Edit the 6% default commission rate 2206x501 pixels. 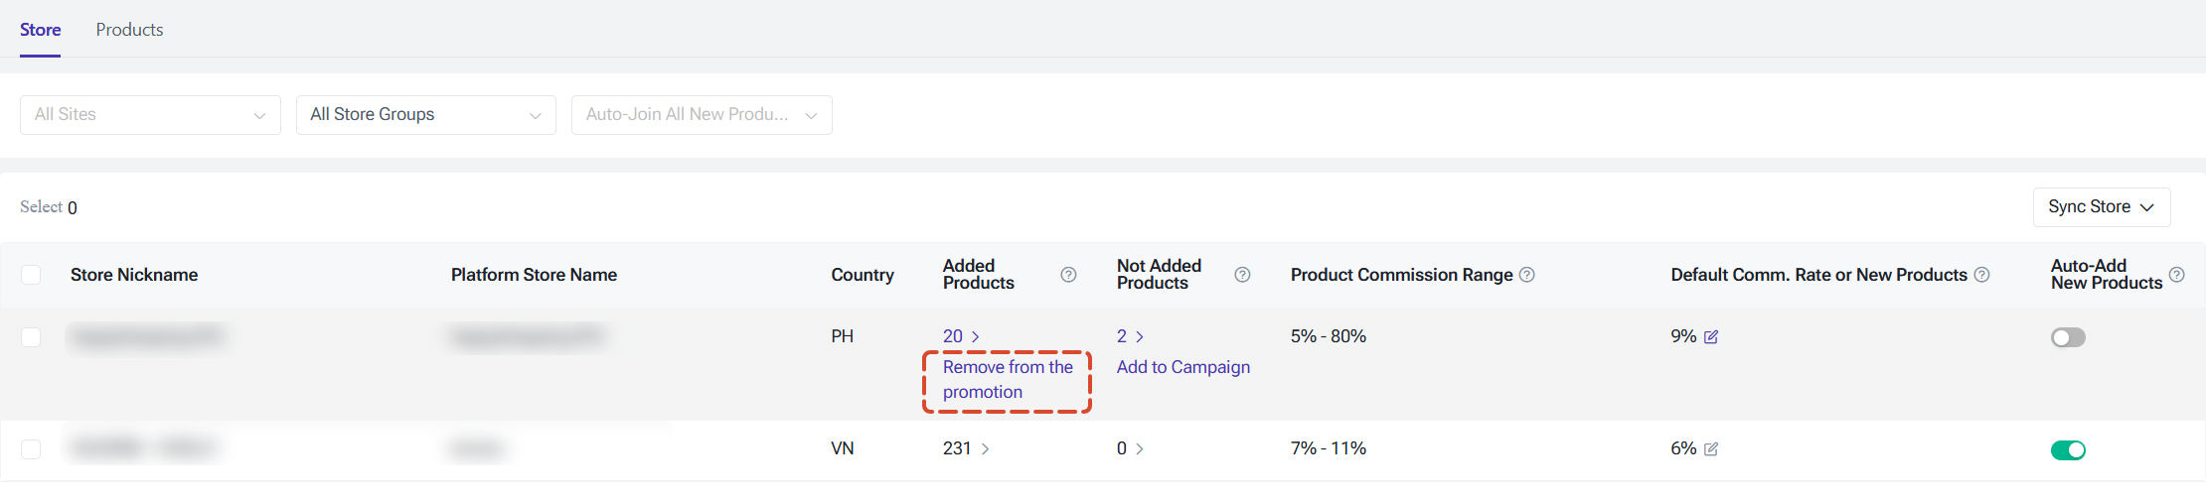coord(1711,449)
